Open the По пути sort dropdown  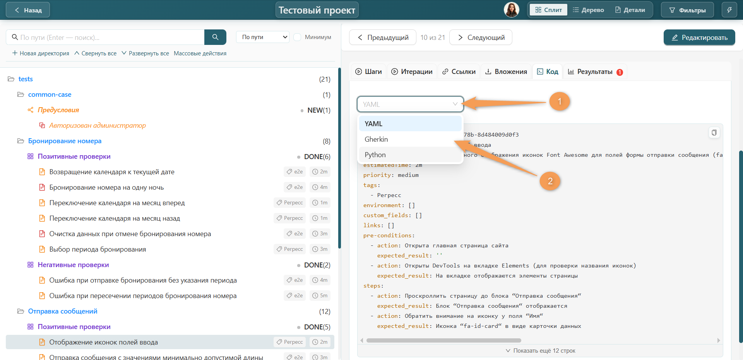click(x=263, y=37)
